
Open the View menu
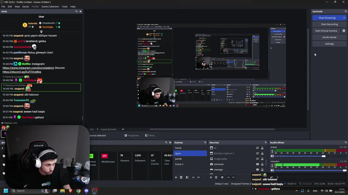pyautogui.click(x=17, y=6)
